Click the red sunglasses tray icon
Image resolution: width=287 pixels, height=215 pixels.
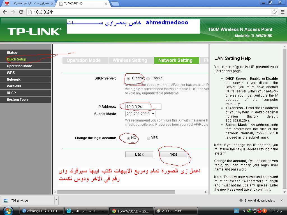(x=259, y=211)
